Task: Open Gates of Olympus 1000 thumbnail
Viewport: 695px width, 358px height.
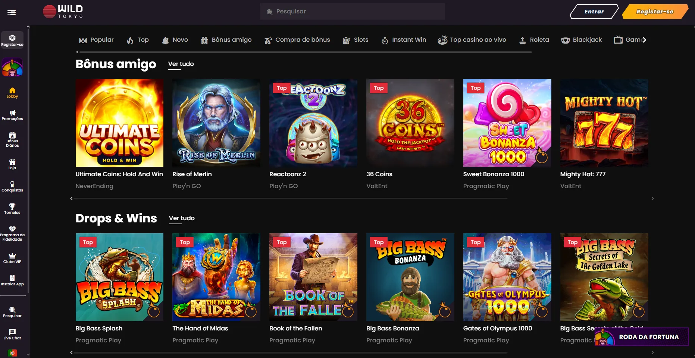Action: pos(507,277)
